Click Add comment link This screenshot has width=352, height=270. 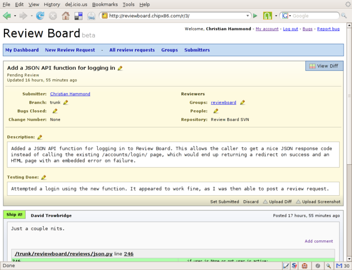(319, 241)
